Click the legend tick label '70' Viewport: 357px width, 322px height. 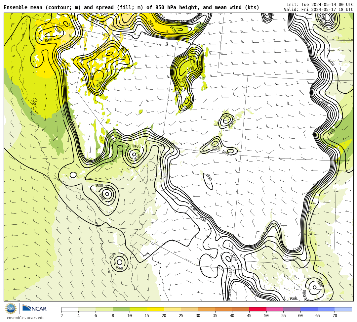(x=335, y=316)
